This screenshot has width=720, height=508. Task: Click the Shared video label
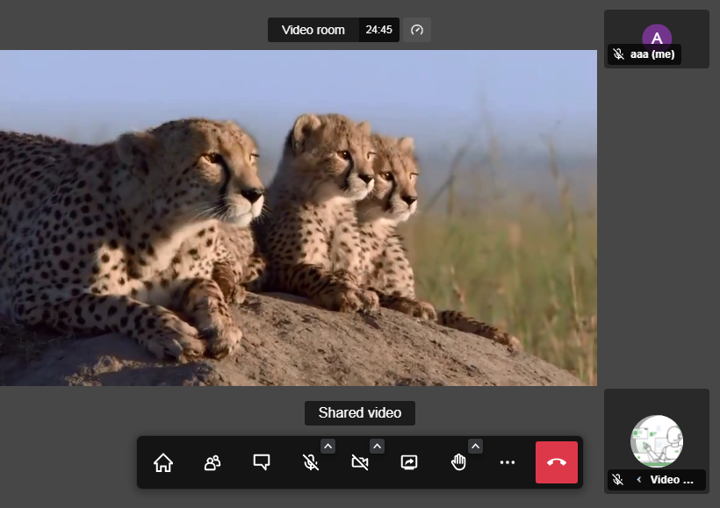360,413
